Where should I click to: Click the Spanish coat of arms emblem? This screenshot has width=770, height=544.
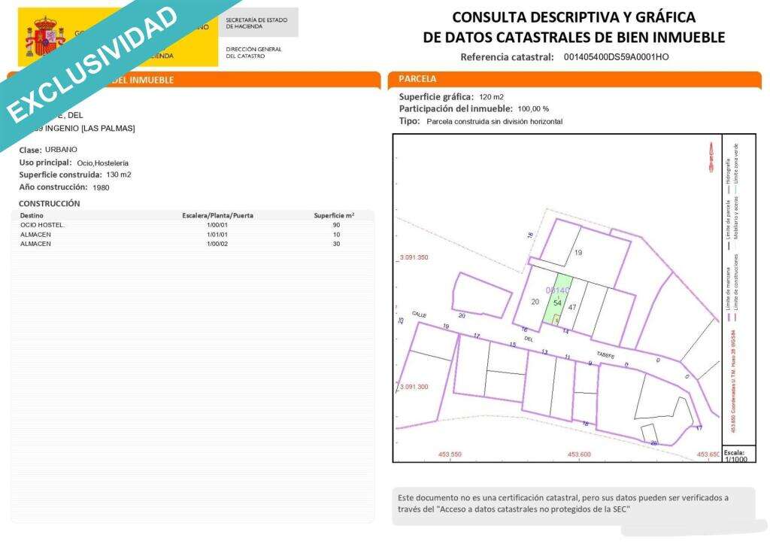[44, 36]
